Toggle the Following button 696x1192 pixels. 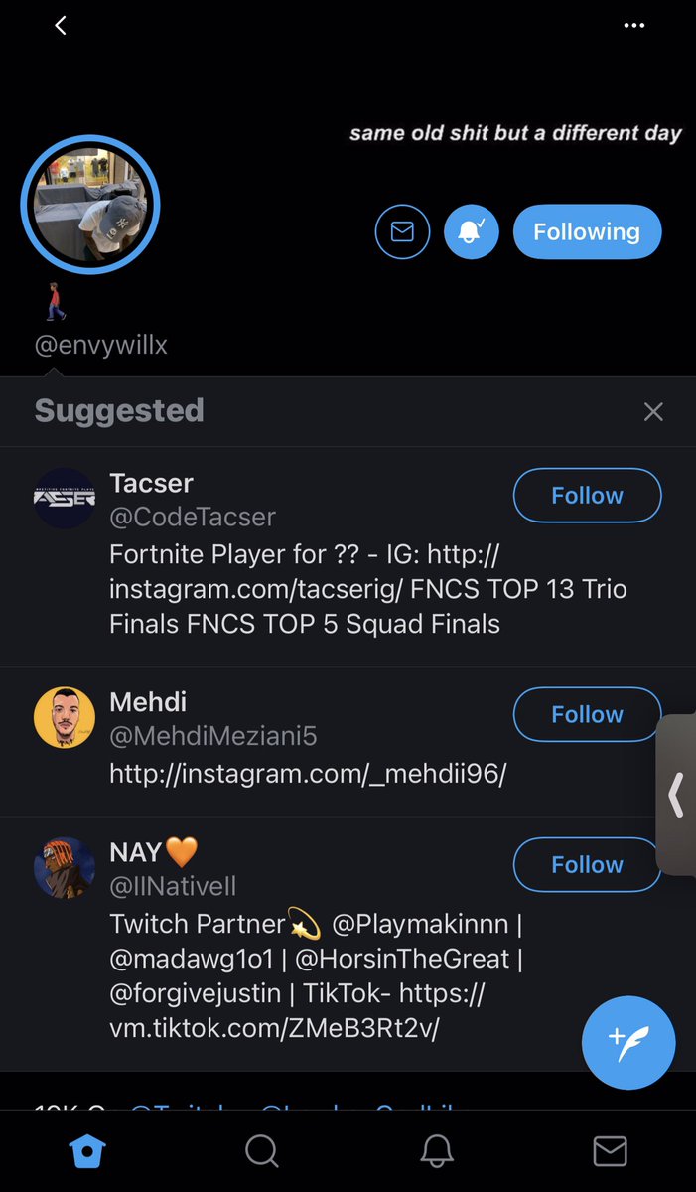(x=587, y=232)
